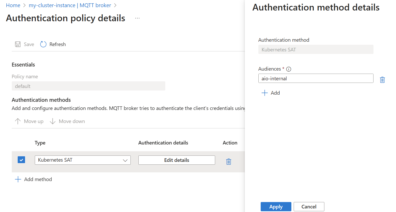396x212 pixels.
Task: Click the Move down arrow icon
Action: click(x=52, y=121)
